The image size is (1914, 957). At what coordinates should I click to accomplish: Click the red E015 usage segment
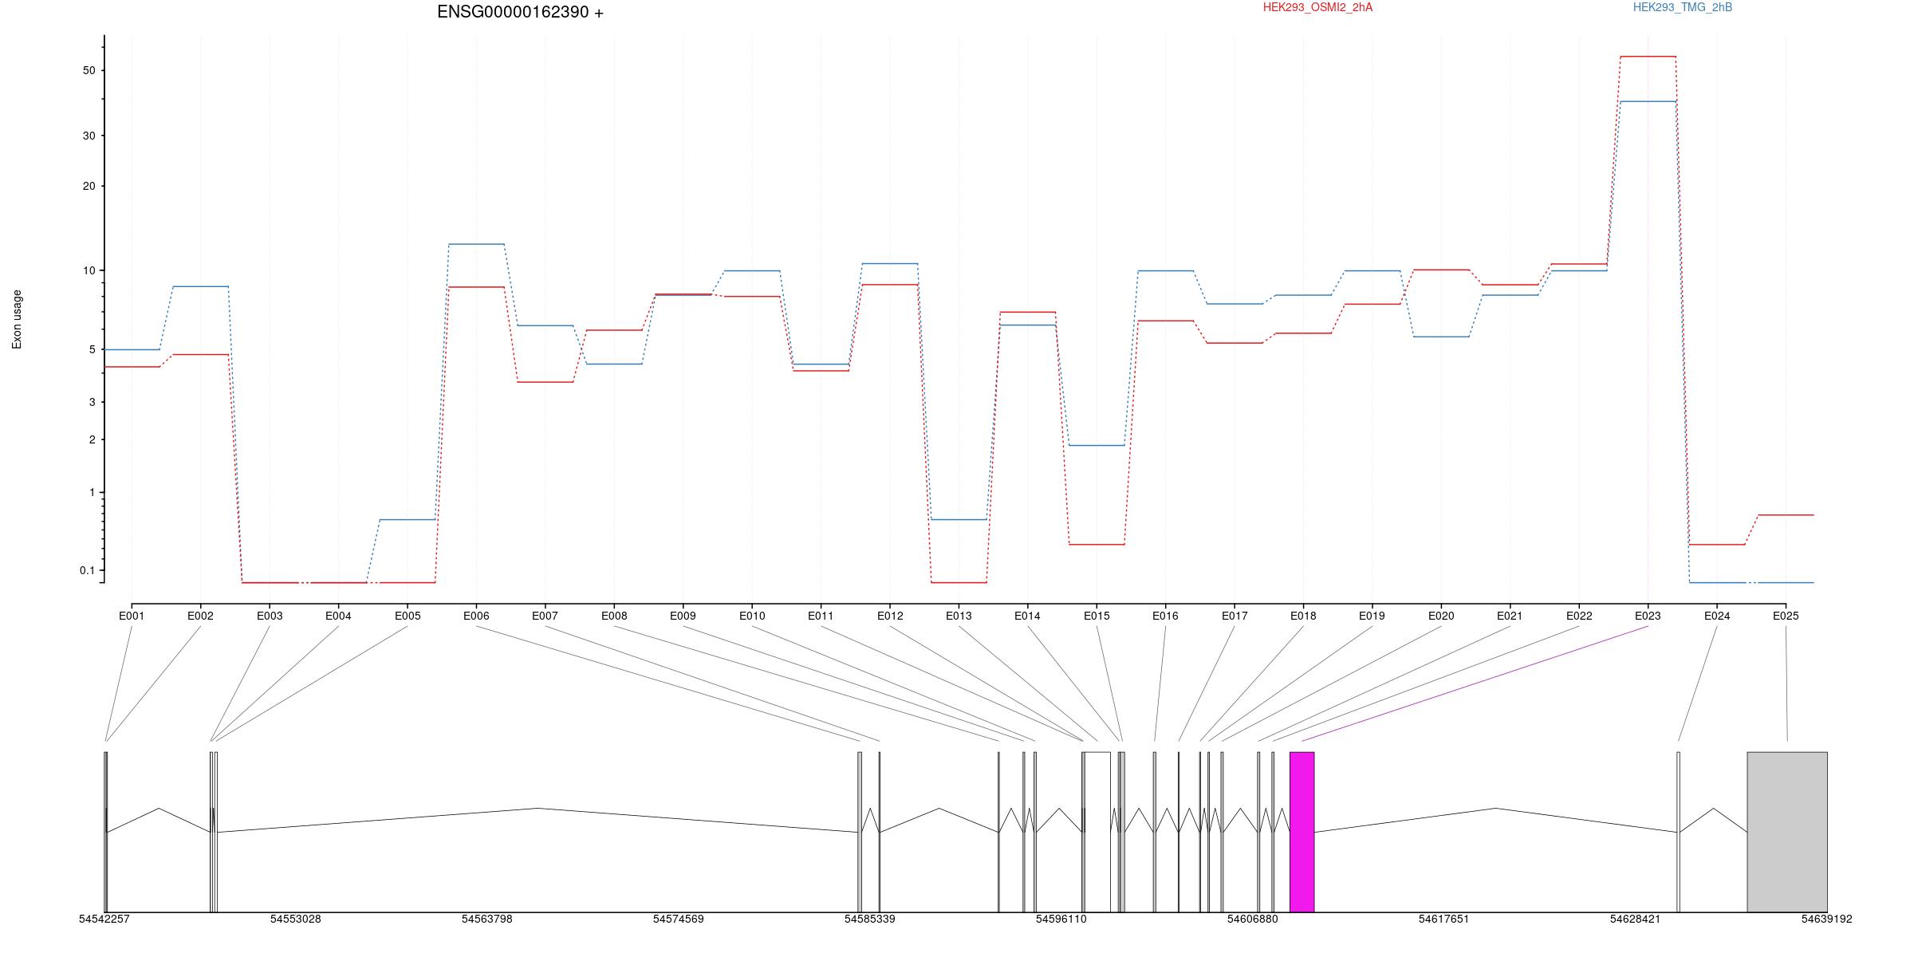[x=1097, y=545]
